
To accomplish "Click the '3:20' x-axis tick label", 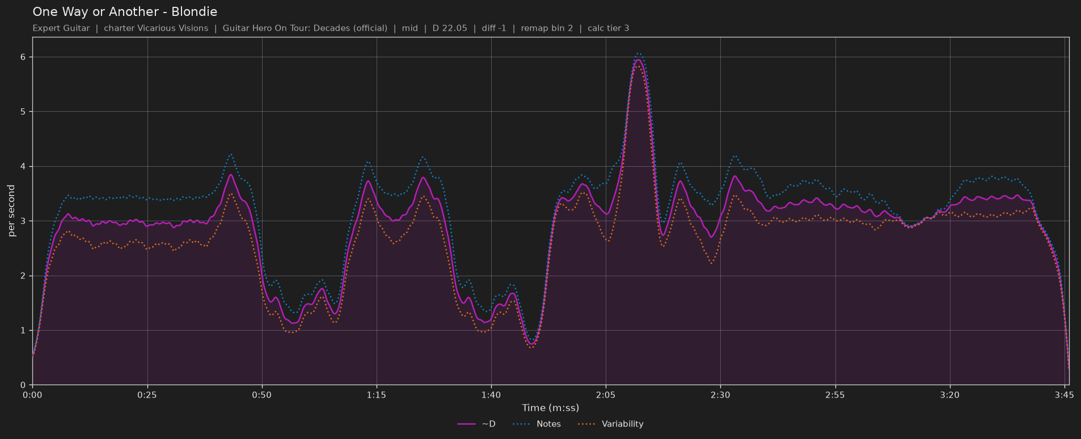I will tap(949, 395).
